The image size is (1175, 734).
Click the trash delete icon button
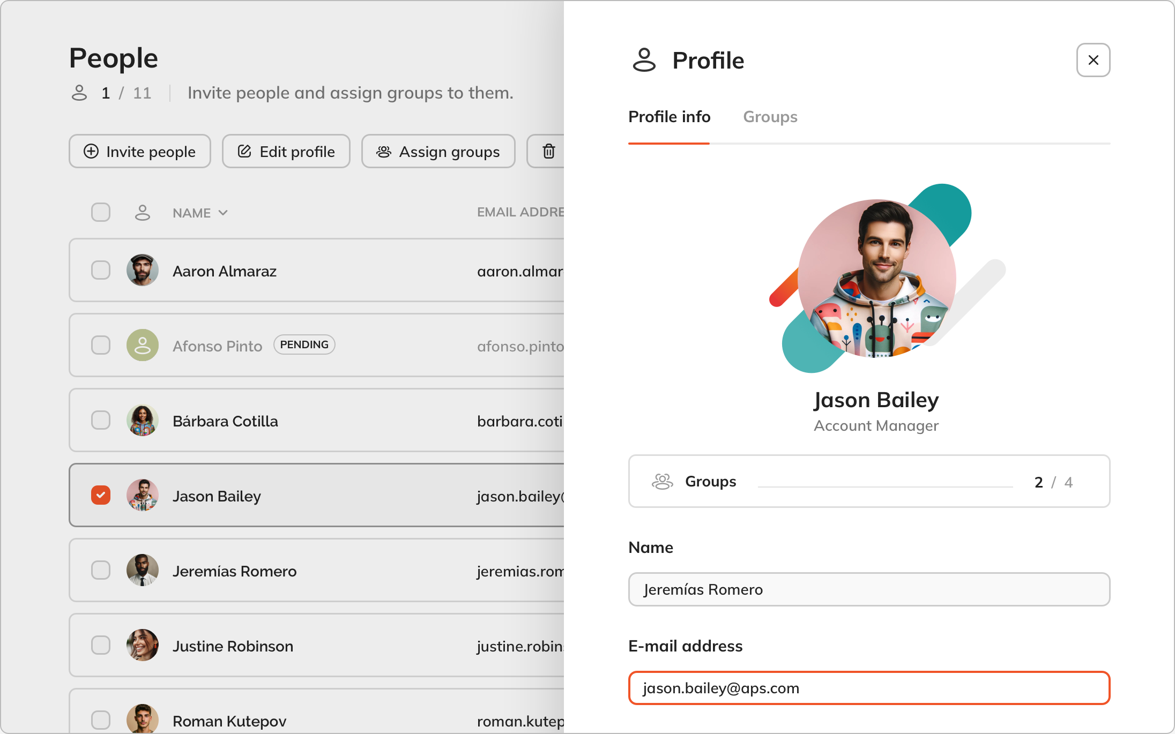(548, 152)
